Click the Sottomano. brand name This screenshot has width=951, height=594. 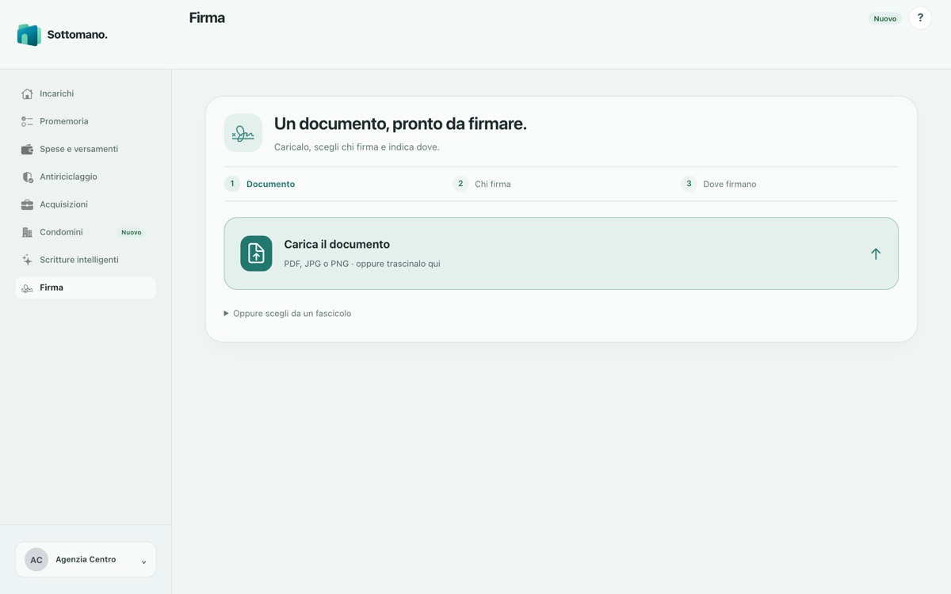click(77, 35)
